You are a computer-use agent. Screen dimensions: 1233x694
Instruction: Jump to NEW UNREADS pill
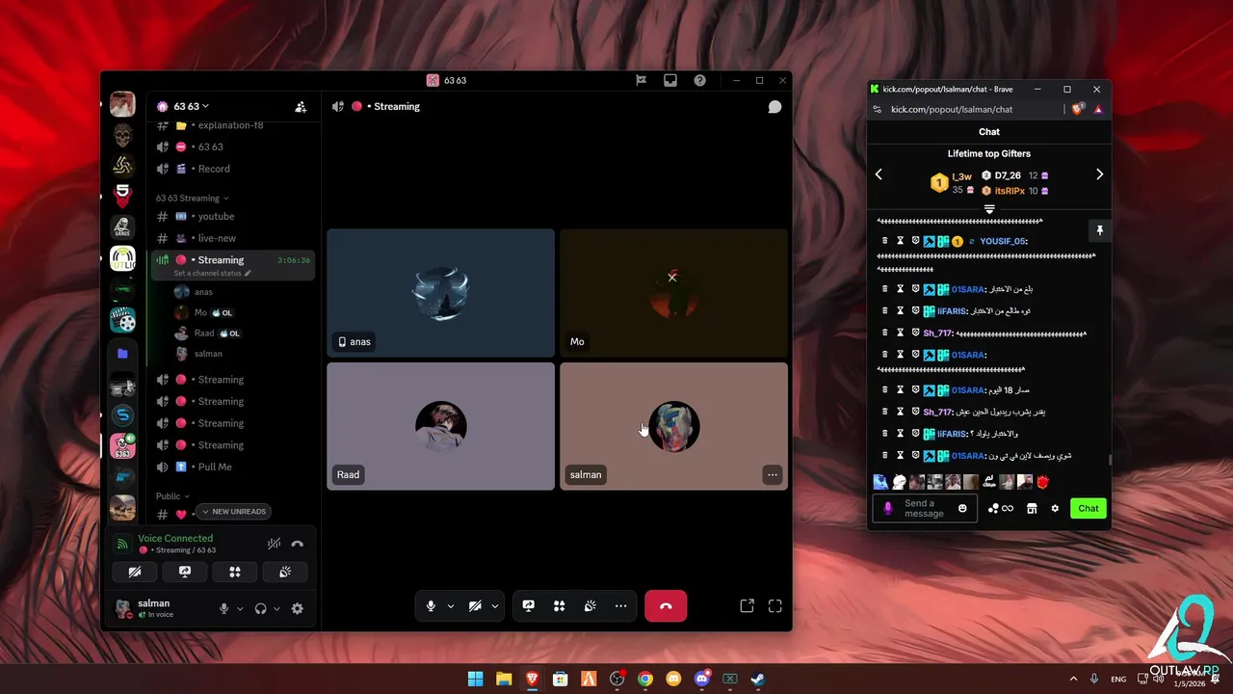[x=234, y=511]
